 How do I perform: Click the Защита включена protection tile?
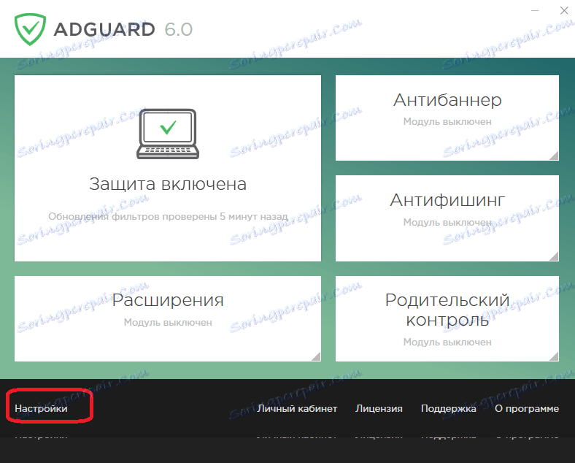tap(168, 169)
